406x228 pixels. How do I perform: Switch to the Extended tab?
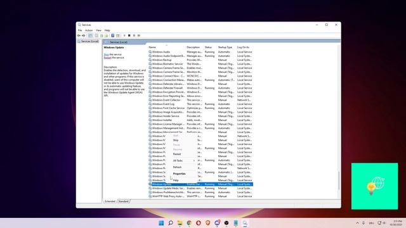tap(110, 201)
